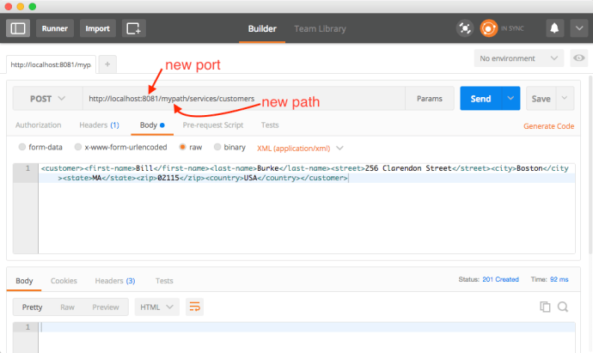Select the request Body tab
Image resolution: width=593 pixels, height=353 pixels.
152,125
